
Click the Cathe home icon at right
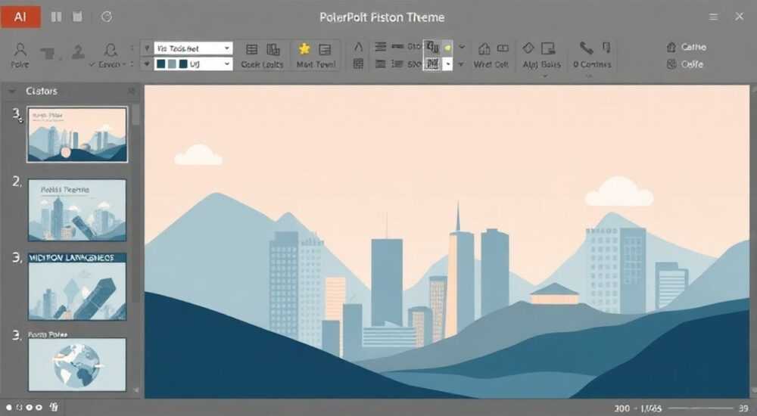pos(671,48)
